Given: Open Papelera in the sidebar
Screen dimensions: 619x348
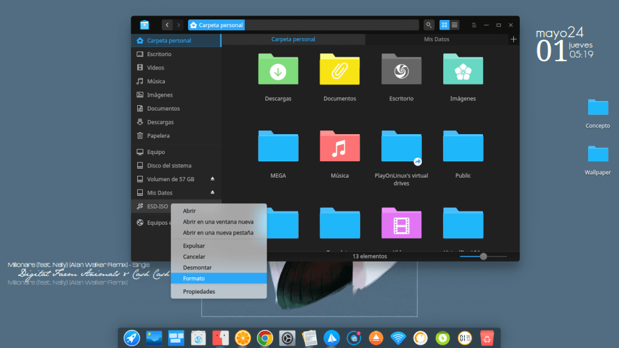Looking at the screenshot, I should 158,136.
